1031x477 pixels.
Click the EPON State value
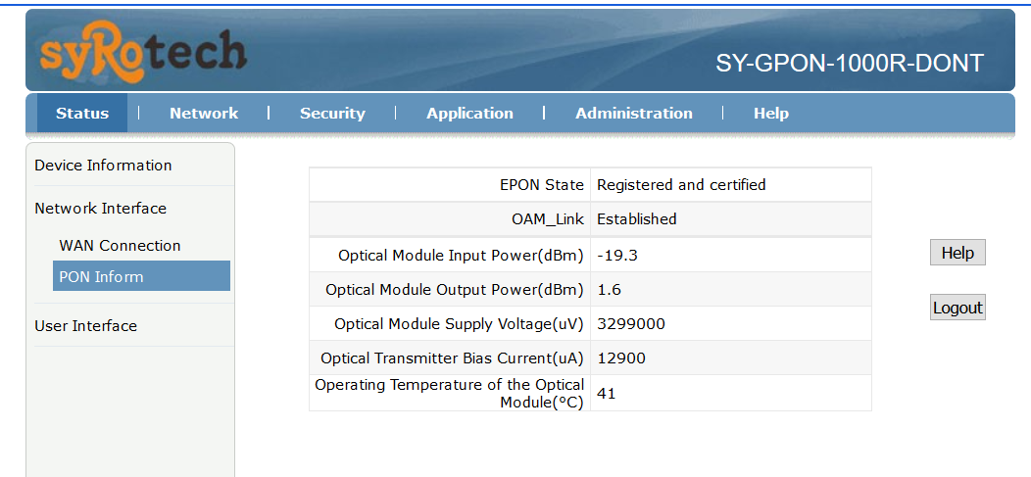pyautogui.click(x=681, y=185)
